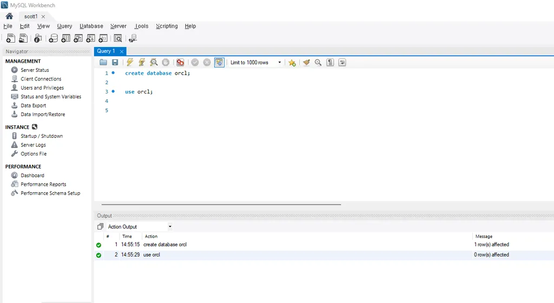Beautify the SQL with broom icon
Screen dimensions: 554x303
click(306, 63)
